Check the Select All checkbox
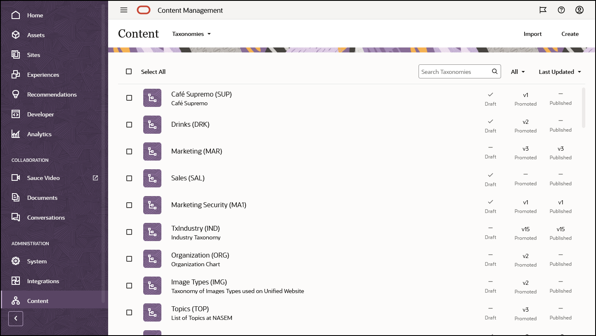 pyautogui.click(x=129, y=71)
